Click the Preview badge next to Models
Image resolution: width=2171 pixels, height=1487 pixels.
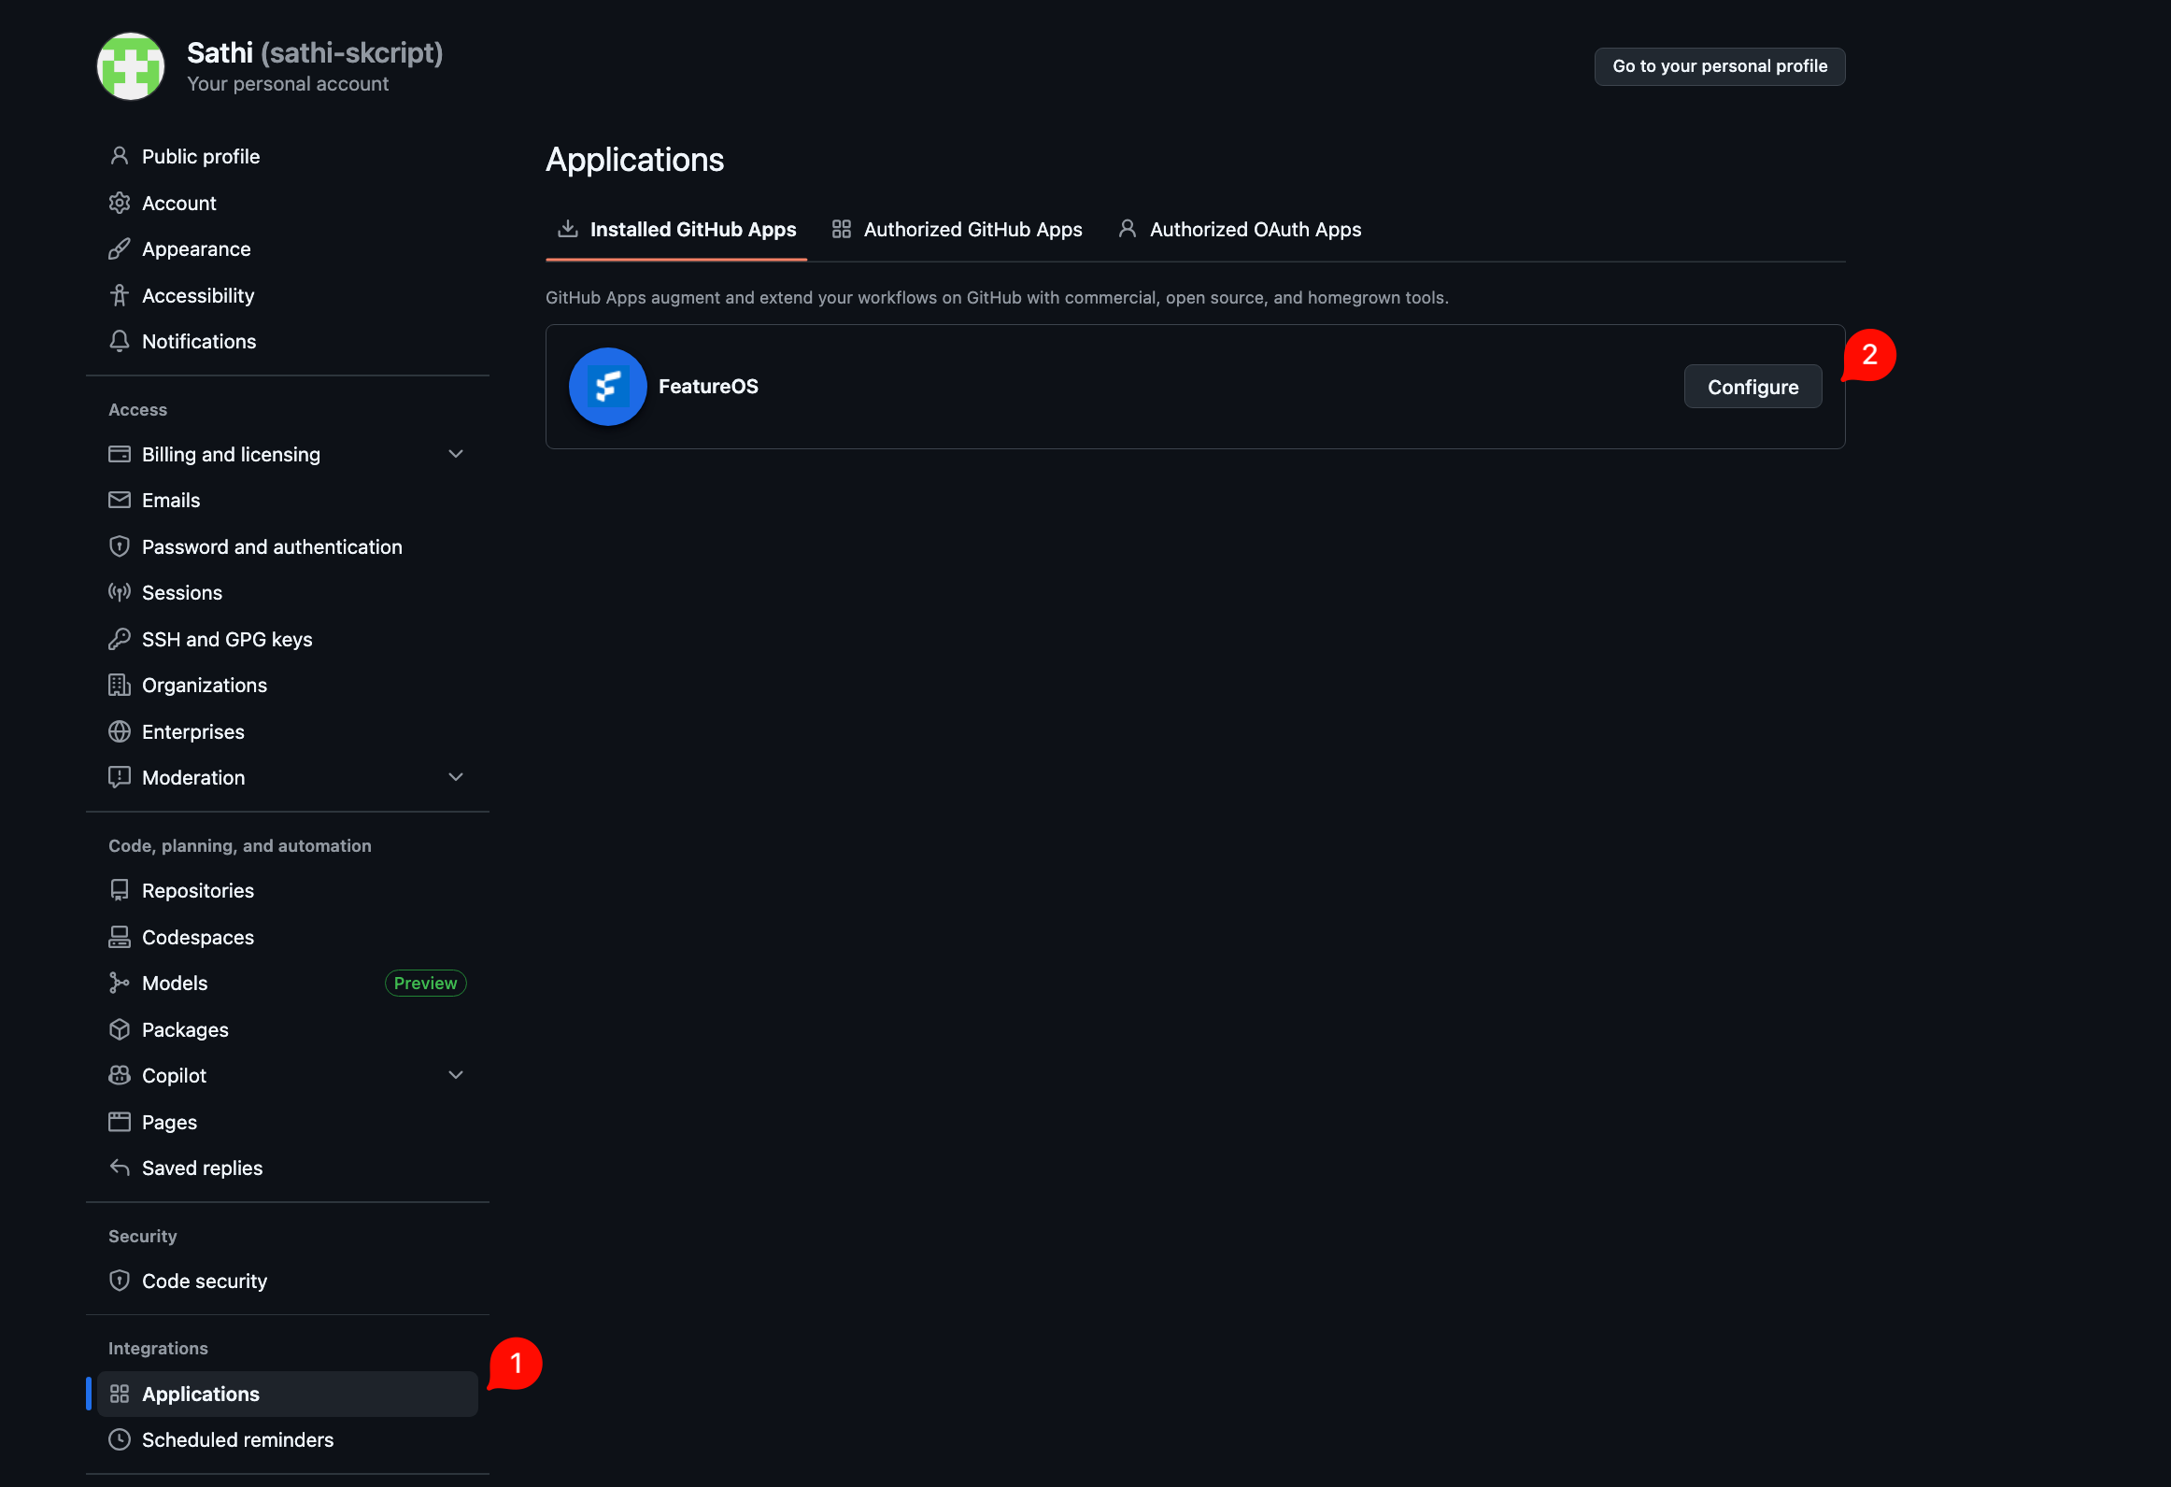tap(425, 983)
